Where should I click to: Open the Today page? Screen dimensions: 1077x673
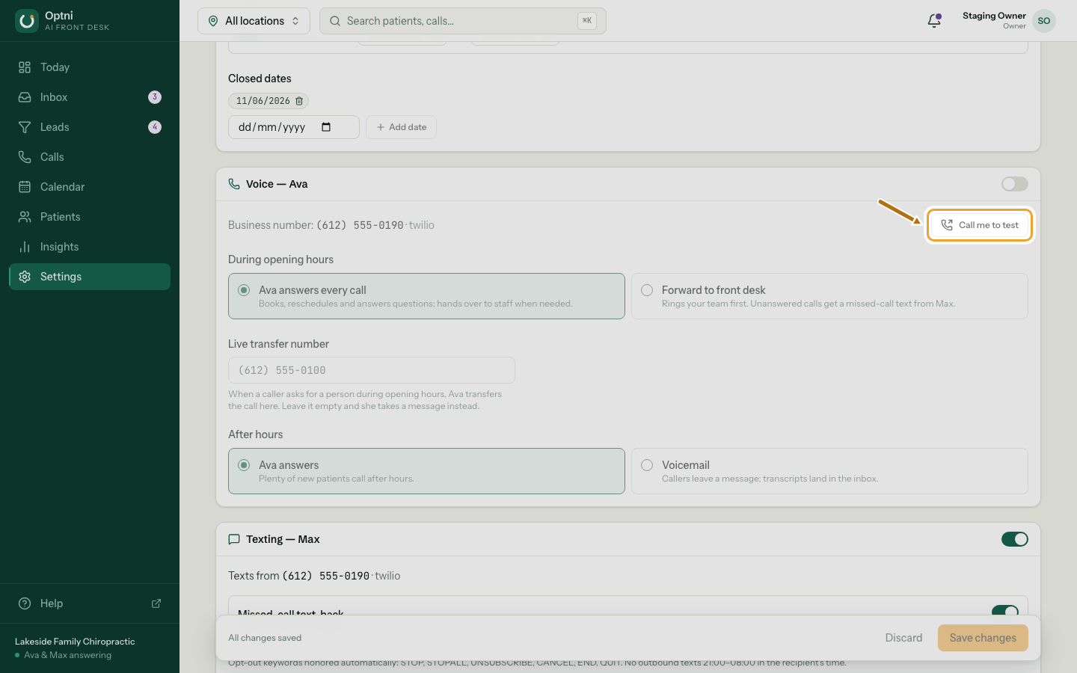click(90, 67)
